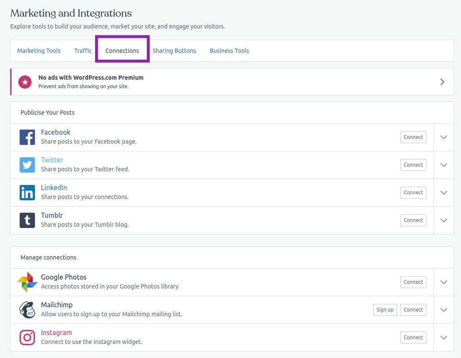Screen dimensions: 461x358
Task: Click 'Share posts to your Tumblr blog.' text
Action: click(85, 225)
